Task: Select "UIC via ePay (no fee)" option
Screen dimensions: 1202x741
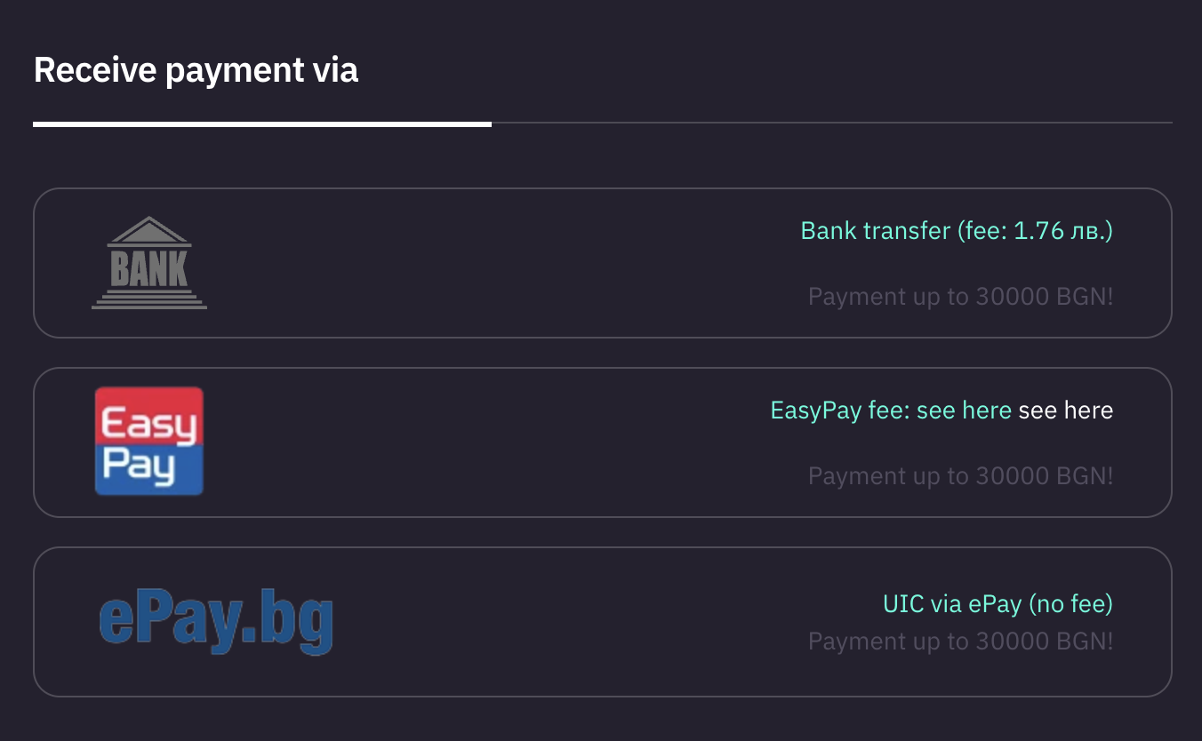Action: 998,604
